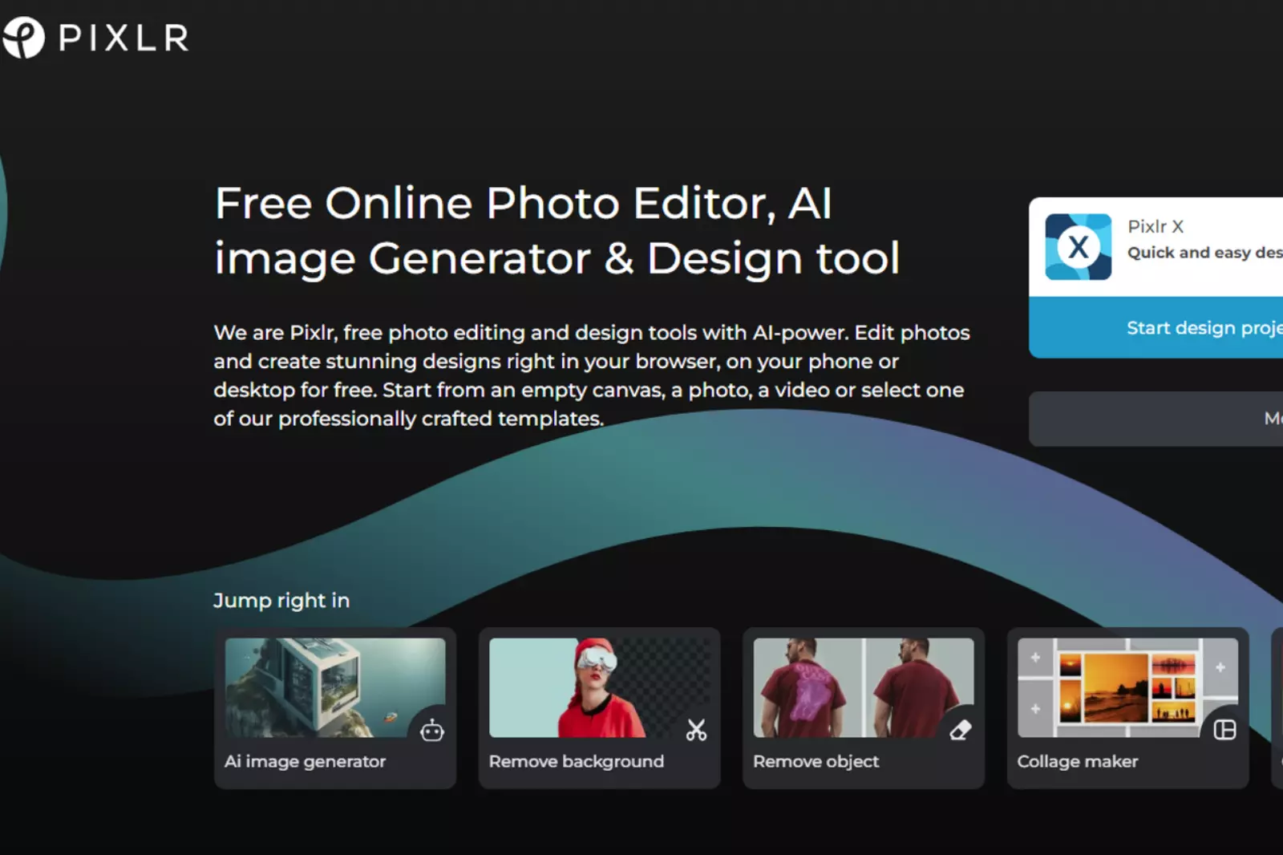Click the 'Remove background' label
The width and height of the screenshot is (1283, 855).
tap(577, 761)
